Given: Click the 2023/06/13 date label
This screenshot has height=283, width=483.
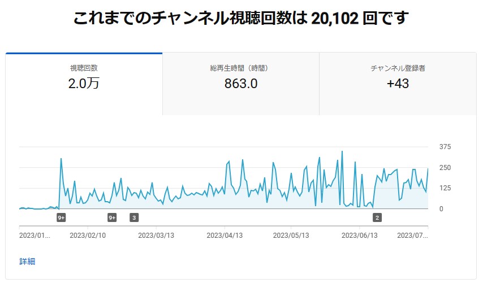Looking at the screenshot, I should click(360, 236).
